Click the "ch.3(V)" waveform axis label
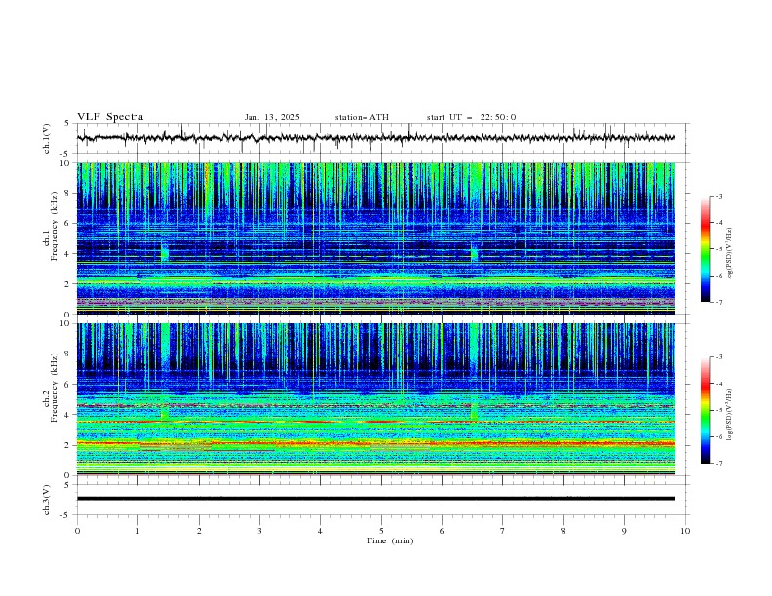Screen dimensions: 772x596 point(47,500)
